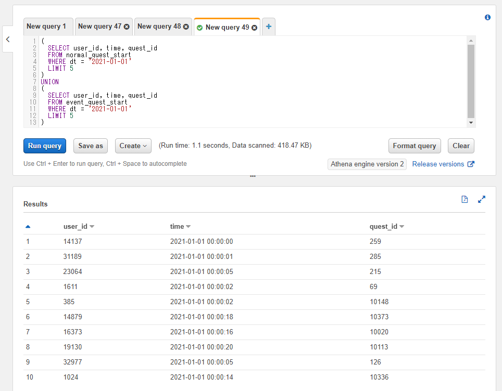Expand results panel to full screen

click(x=482, y=200)
